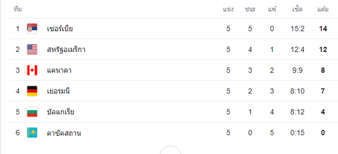Open team แคนาดา
This screenshot has width=338, height=154.
[x=59, y=70]
